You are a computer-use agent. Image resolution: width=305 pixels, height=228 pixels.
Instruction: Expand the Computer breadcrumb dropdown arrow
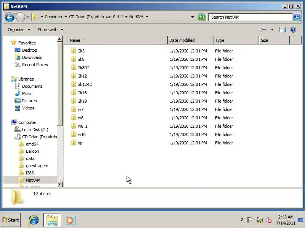(66, 17)
